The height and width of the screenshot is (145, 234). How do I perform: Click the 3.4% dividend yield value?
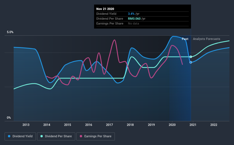[131, 14]
